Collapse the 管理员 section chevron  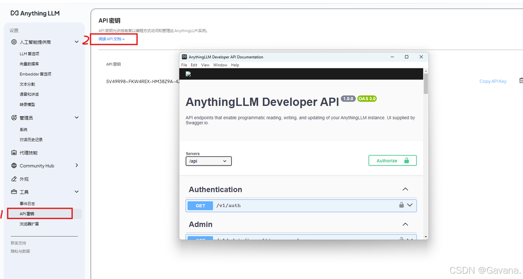tap(76, 118)
